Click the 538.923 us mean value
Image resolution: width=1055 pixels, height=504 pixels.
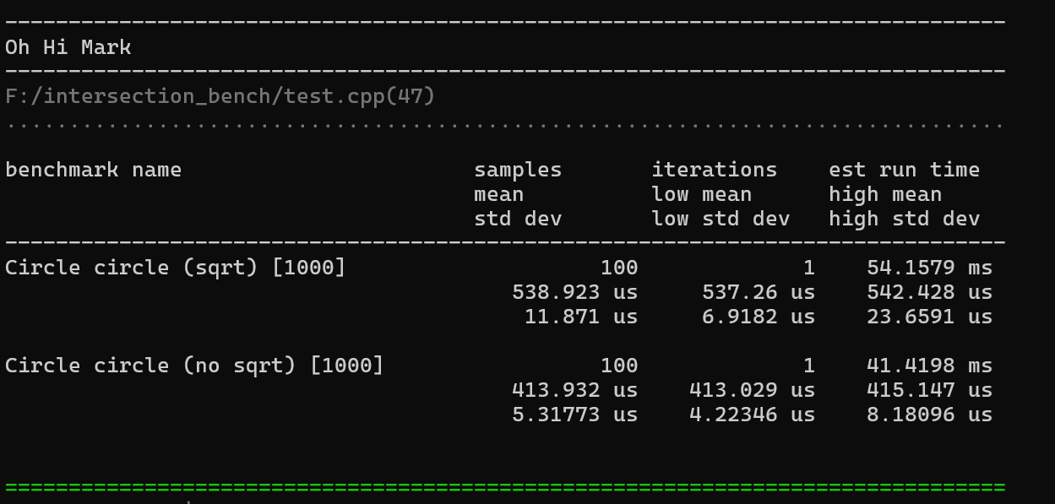(x=574, y=293)
